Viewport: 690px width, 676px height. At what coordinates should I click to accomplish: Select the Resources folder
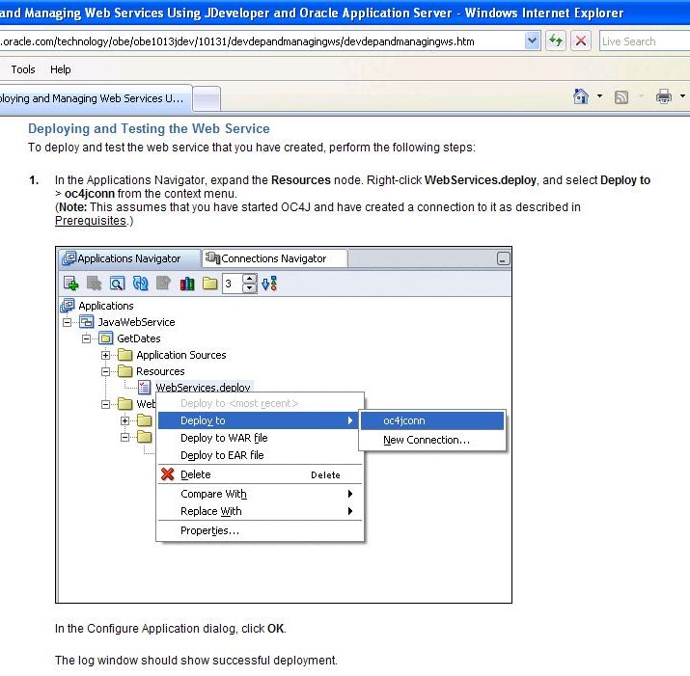coord(160,371)
